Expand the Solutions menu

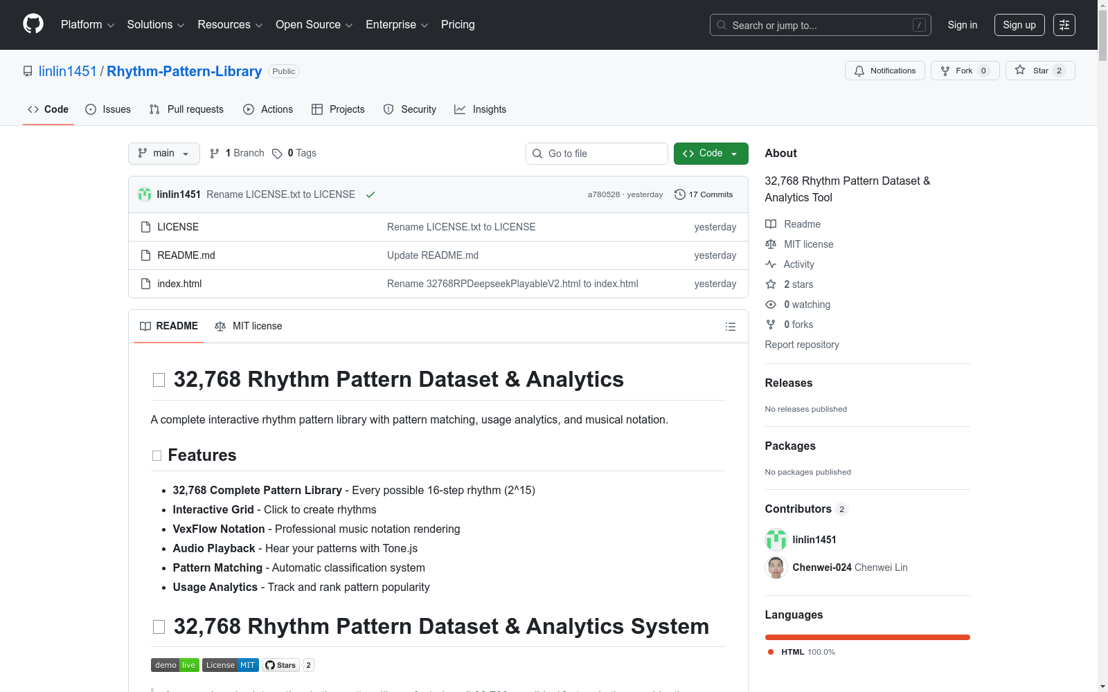click(x=156, y=25)
